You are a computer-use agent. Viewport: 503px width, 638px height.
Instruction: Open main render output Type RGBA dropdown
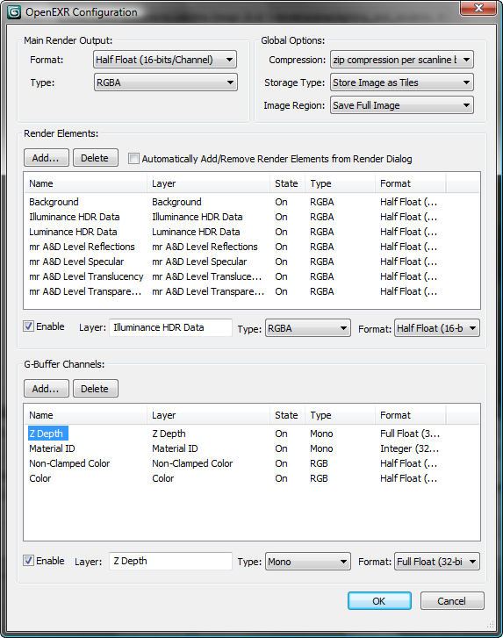tap(165, 82)
